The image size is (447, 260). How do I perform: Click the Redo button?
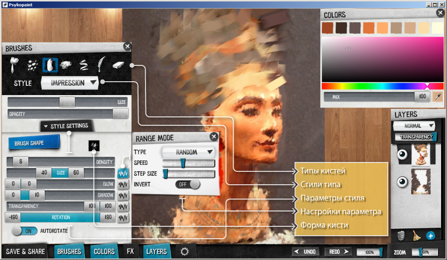click(x=338, y=252)
